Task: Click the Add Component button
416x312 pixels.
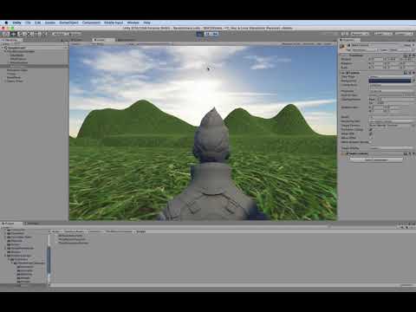Action: click(376, 159)
